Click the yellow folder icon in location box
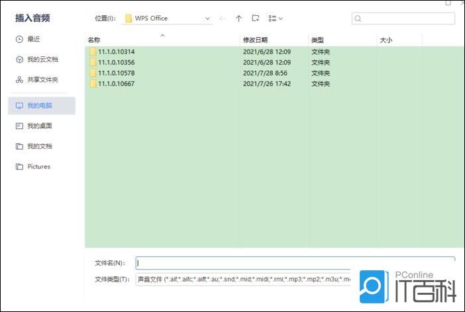465x312 pixels. pos(129,19)
